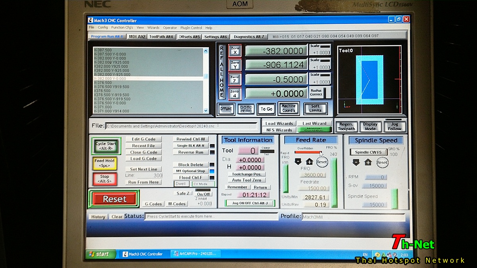Viewport: 477px width, 268px height.
Task: Click the Tool number field
Action: pyautogui.click(x=248, y=151)
